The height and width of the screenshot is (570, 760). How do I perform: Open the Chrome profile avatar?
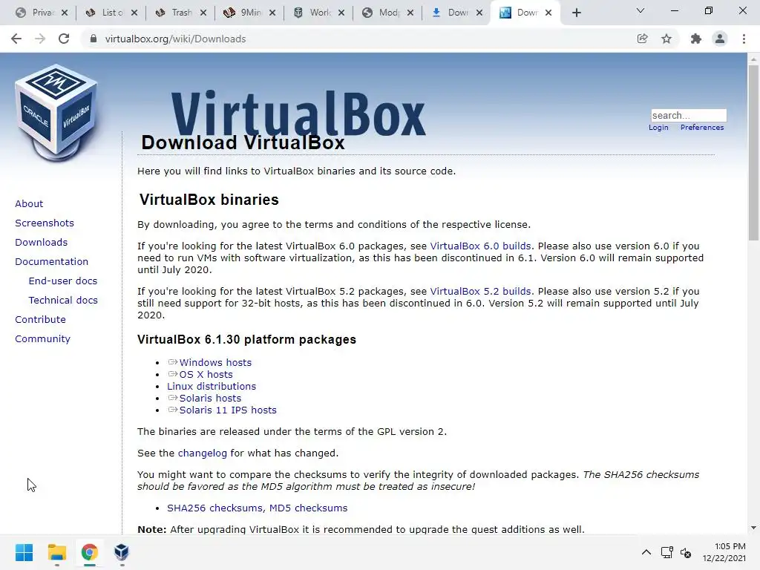point(720,39)
